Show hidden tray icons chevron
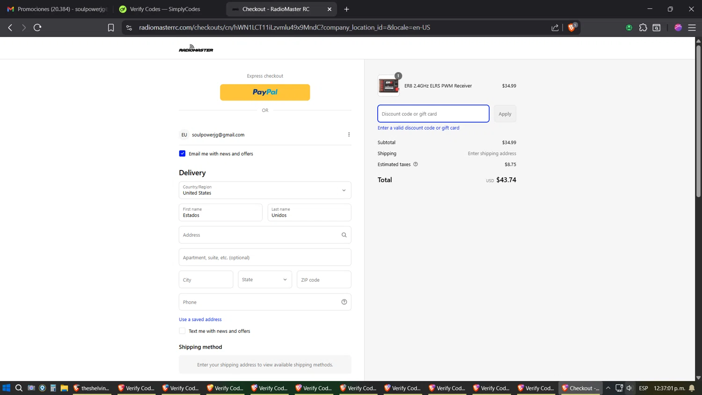Image resolution: width=702 pixels, height=395 pixels. [608, 388]
